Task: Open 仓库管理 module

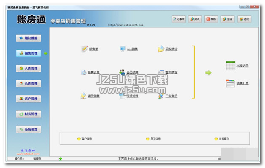Action: click(x=28, y=84)
